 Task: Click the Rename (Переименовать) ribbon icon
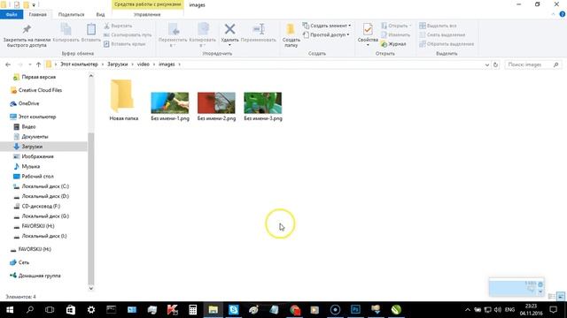[x=258, y=29]
